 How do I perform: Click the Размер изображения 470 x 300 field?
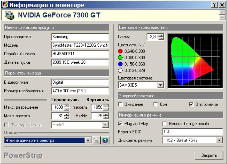click(80, 91)
